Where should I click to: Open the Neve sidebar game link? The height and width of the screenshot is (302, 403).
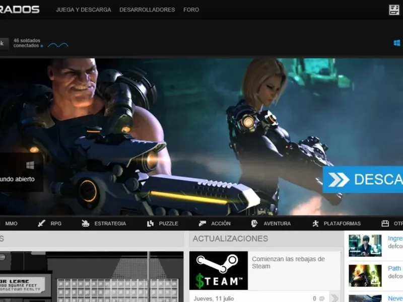point(395,298)
